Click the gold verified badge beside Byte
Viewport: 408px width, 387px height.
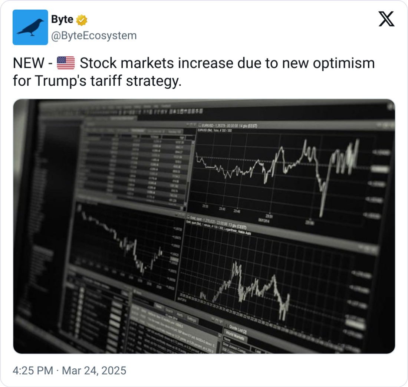pos(82,20)
